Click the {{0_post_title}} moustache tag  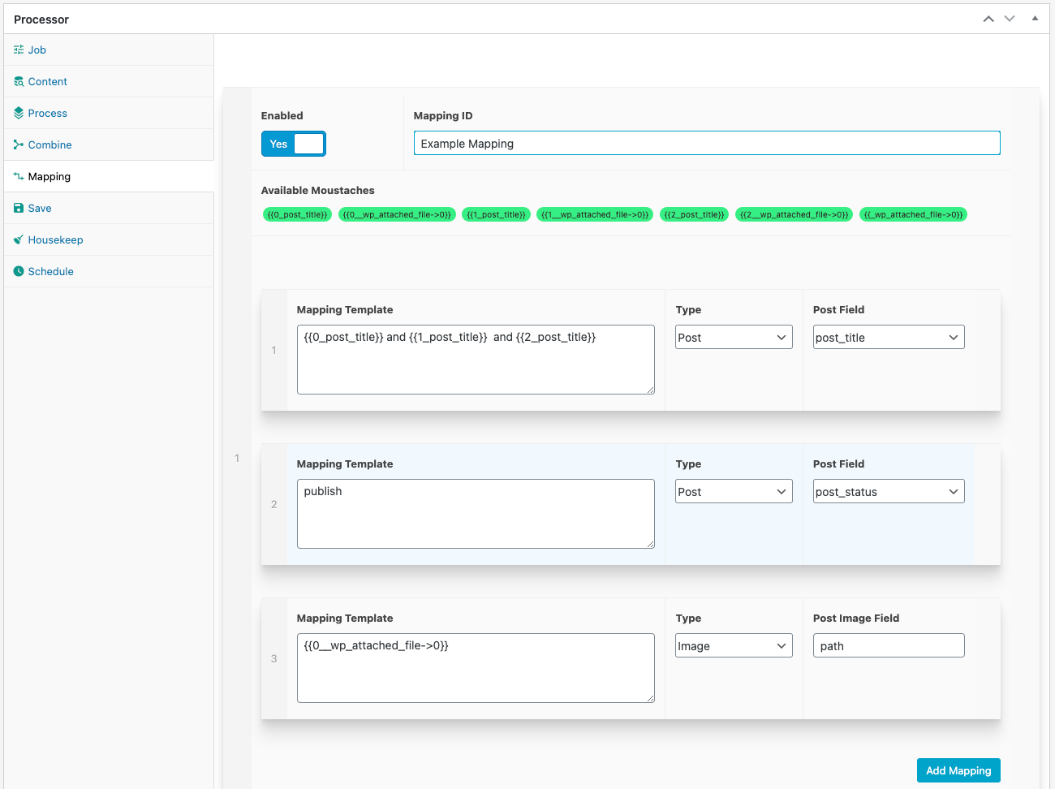tap(297, 214)
